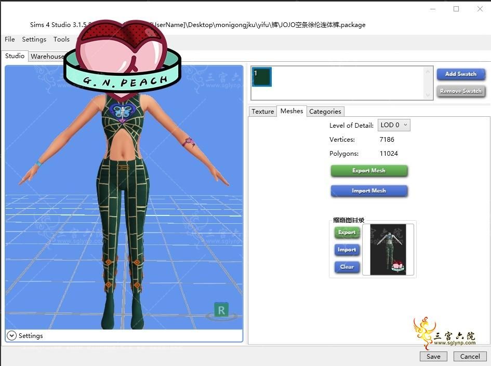491x366 pixels.
Task: Click the outfit thumbnail preview
Action: pyautogui.click(x=388, y=249)
